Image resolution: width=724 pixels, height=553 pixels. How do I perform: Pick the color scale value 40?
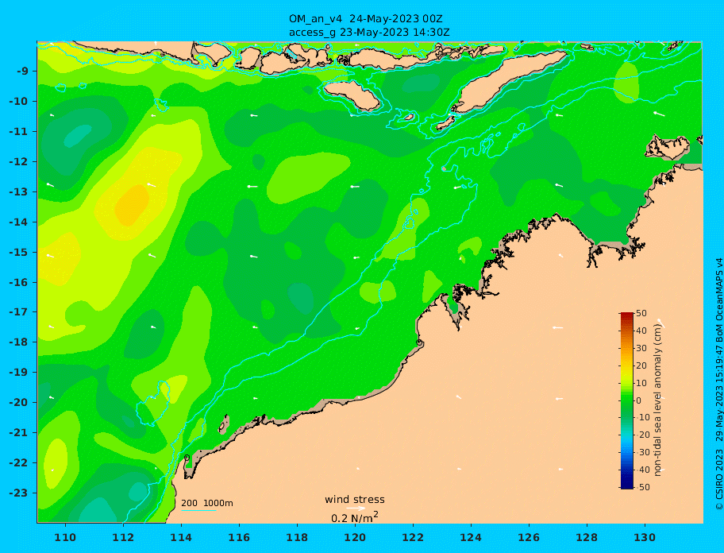[x=641, y=331]
